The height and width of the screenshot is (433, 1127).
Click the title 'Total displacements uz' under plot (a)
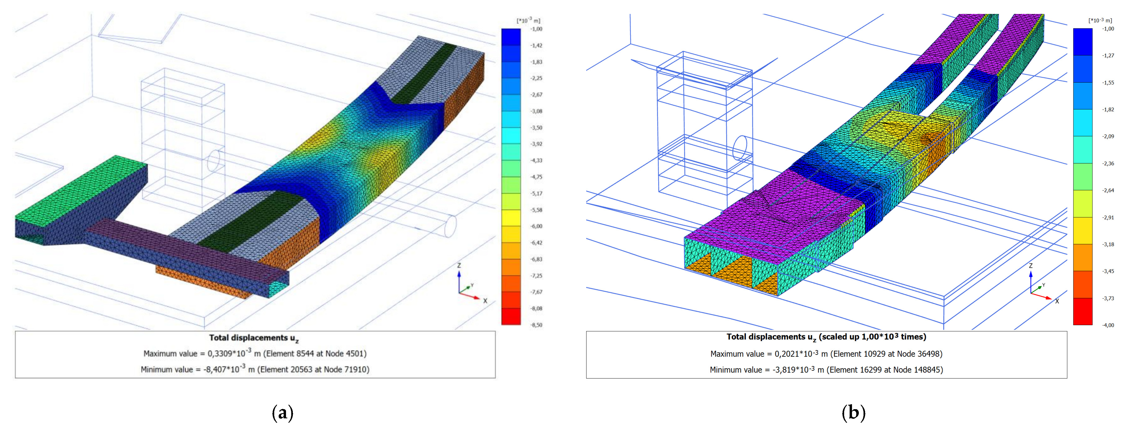click(x=254, y=338)
